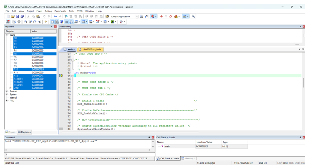Viewport: 311px width, 168px height.
Task: Expand the FPU registers tree node
Action: coord(7,101)
